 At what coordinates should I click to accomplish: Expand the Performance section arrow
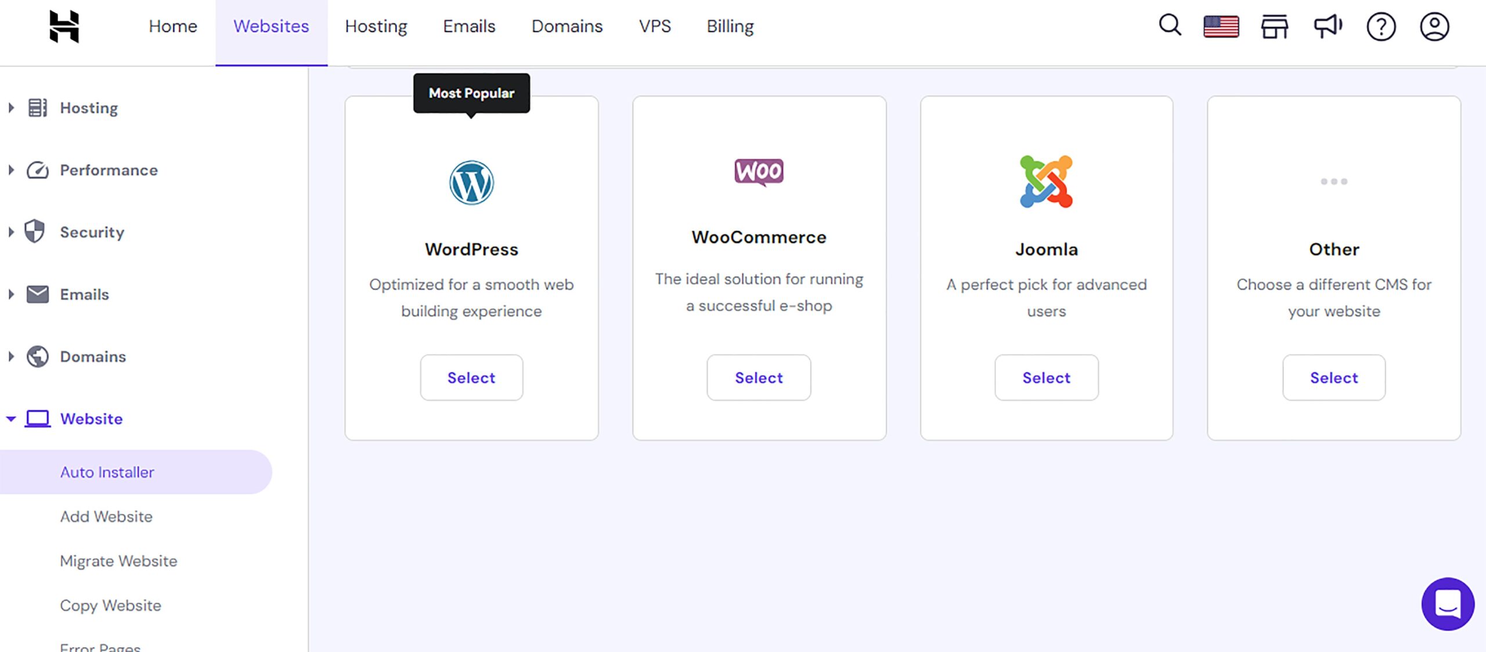pos(11,170)
